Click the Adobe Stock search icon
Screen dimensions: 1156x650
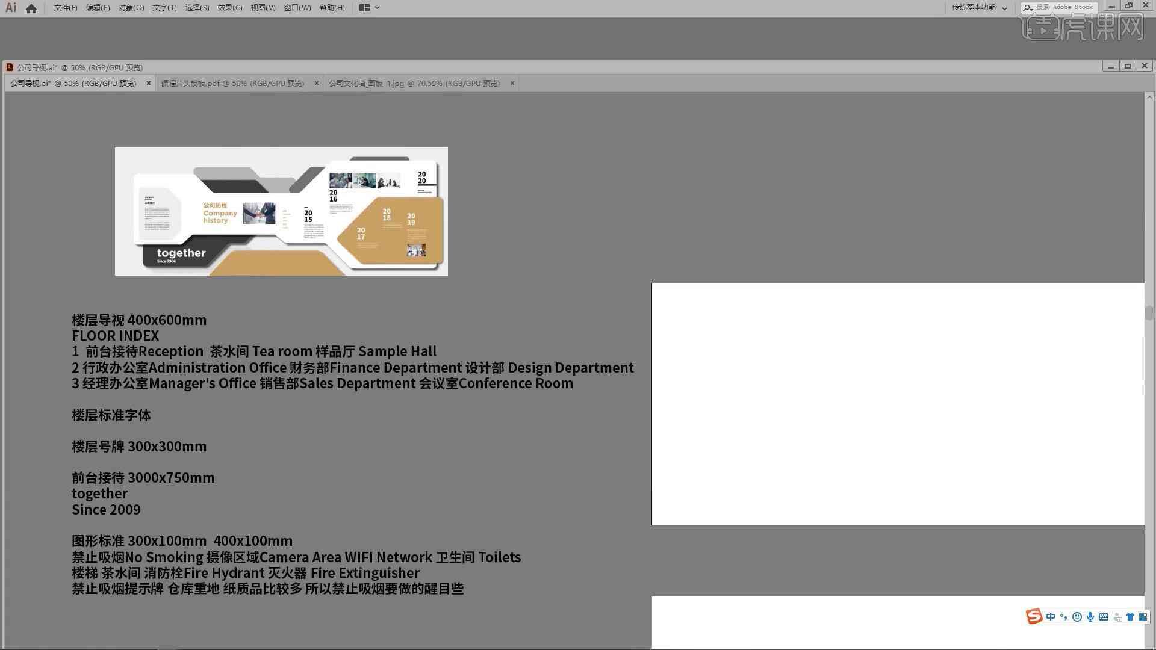[1027, 7]
